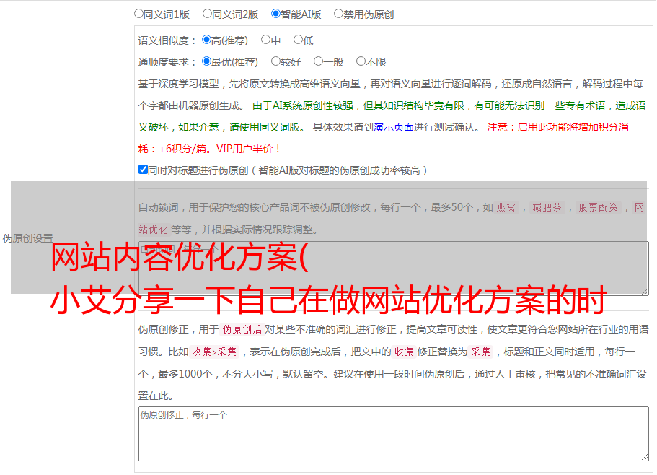The width and height of the screenshot is (657, 475).
Task: Click the 伪原创后 highlighted term
Action: pyautogui.click(x=242, y=329)
